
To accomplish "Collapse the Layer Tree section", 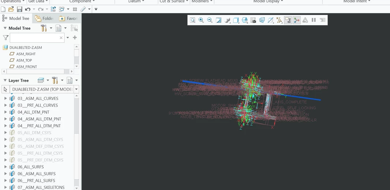I will click(x=5, y=81).
